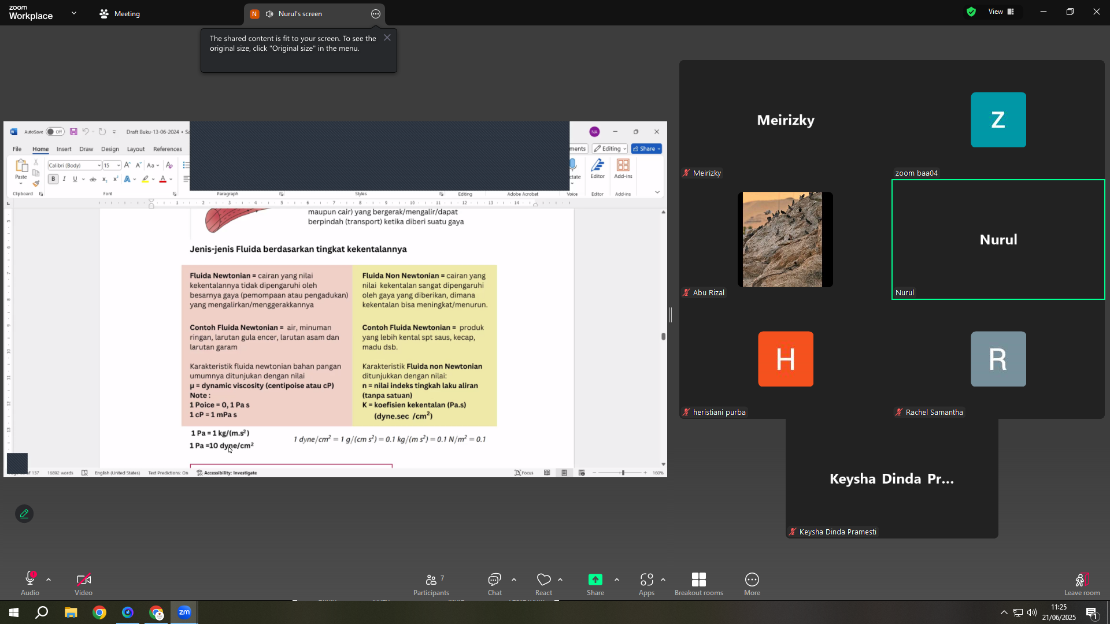Adjust the Word zoom slider
This screenshot has width=1110, height=624.
click(623, 473)
